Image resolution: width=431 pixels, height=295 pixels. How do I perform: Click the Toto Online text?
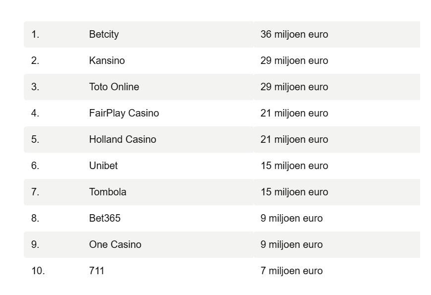(x=114, y=87)
